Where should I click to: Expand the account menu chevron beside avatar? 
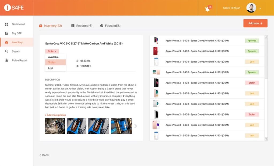260,8
